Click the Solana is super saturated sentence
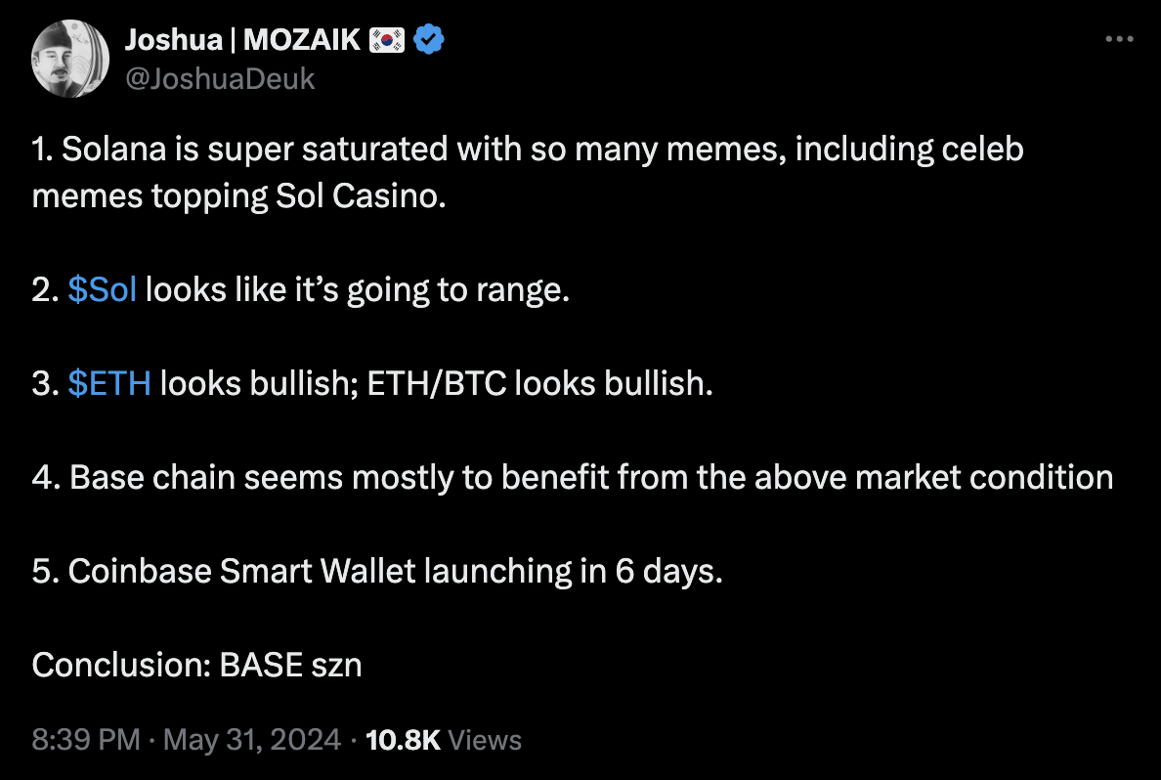Screen dimensions: 1161x780 tap(528, 151)
